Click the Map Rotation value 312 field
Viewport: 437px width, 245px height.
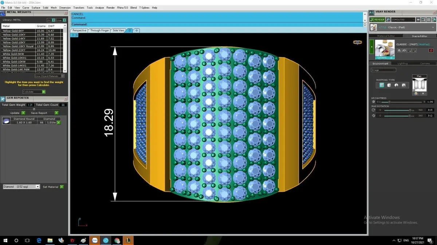(x=430, y=116)
